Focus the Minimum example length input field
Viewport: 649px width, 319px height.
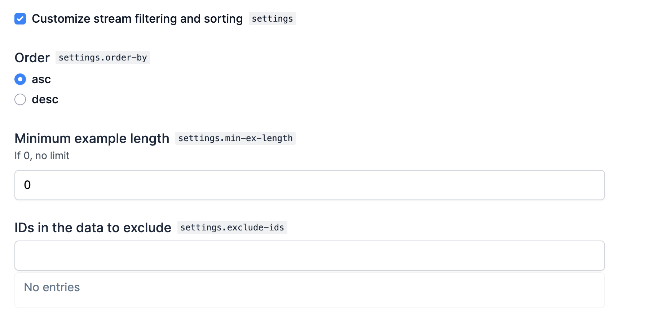(x=309, y=185)
